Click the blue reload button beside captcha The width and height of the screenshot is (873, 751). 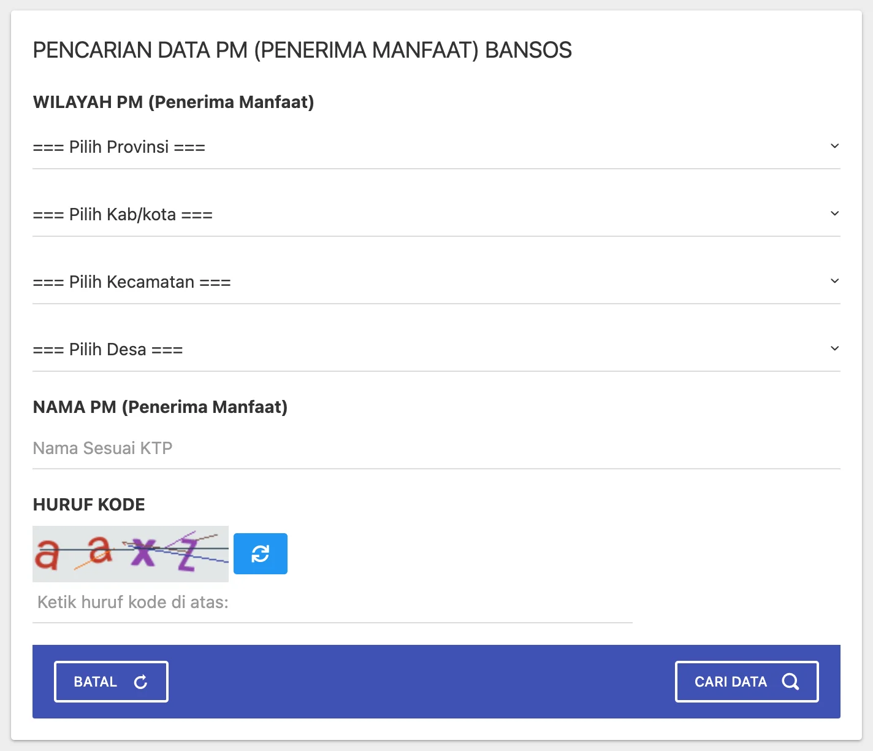[260, 553]
